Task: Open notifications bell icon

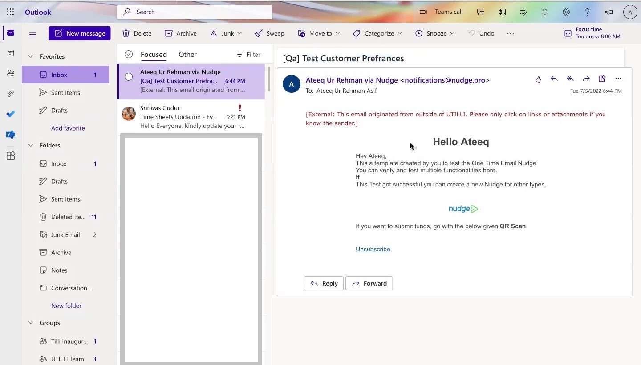Action: pyautogui.click(x=545, y=12)
